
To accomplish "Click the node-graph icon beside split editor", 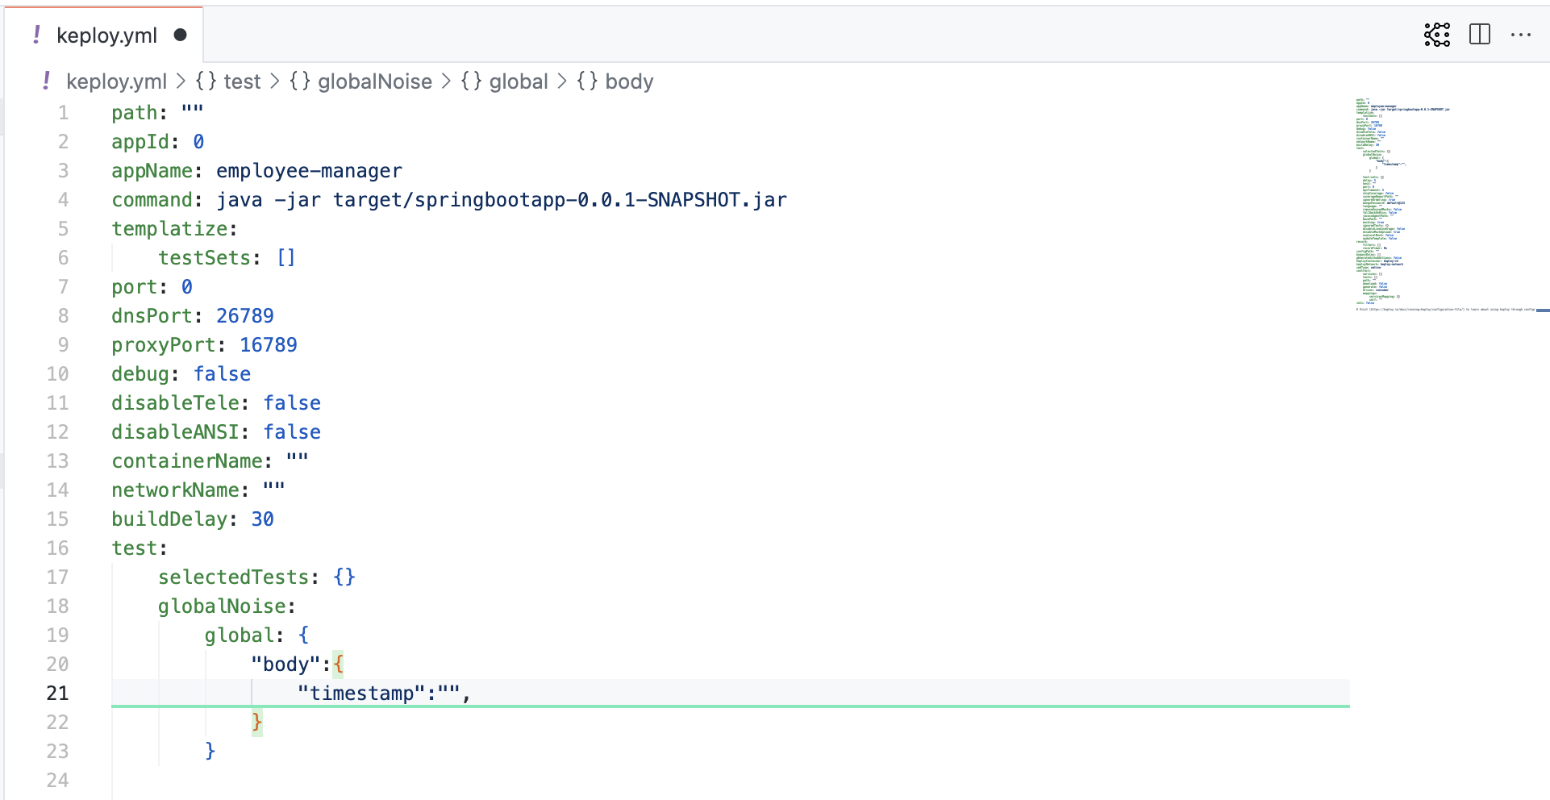I will 1436,35.
